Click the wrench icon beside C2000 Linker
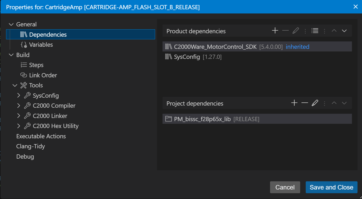Image resolution: width=362 pixels, height=199 pixels. pyautogui.click(x=27, y=116)
